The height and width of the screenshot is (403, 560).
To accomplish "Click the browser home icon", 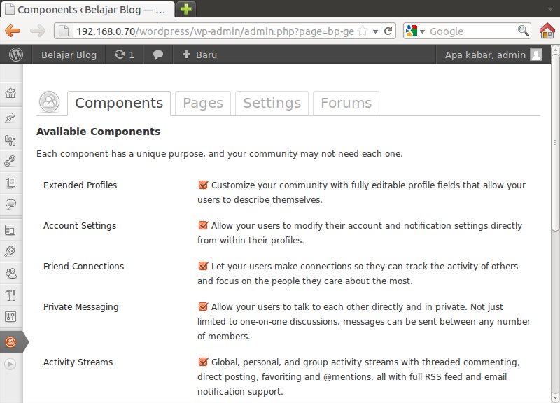I will pyautogui.click(x=547, y=31).
